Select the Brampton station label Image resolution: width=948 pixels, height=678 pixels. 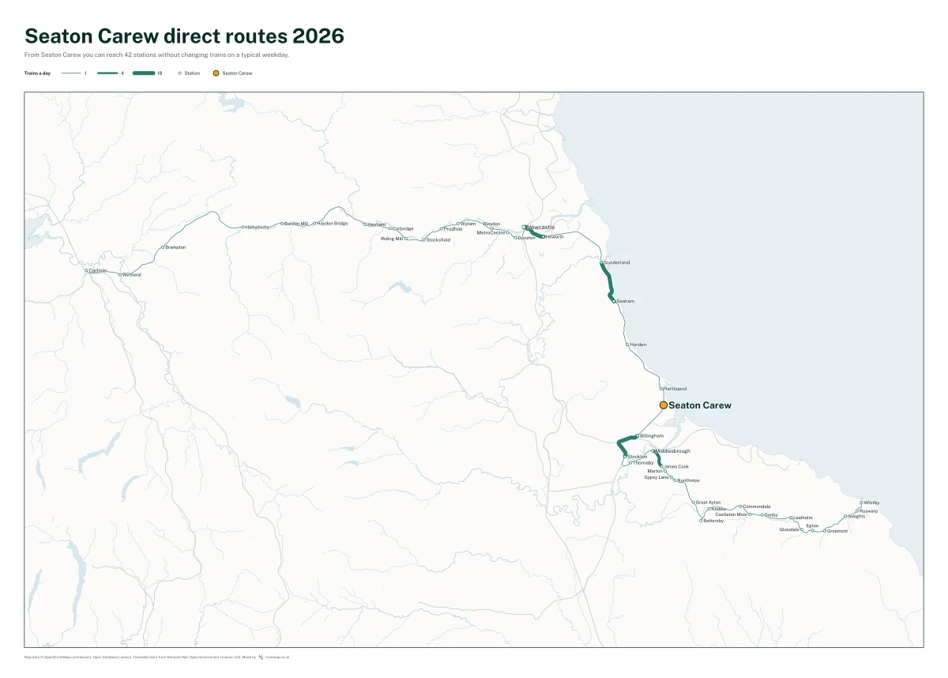[176, 247]
